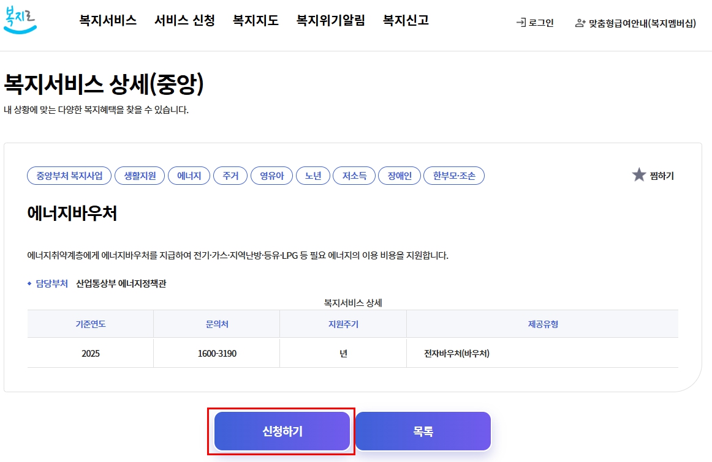712x462 pixels.
Task: Select the 한부모·조손 tag
Action: [x=453, y=176]
